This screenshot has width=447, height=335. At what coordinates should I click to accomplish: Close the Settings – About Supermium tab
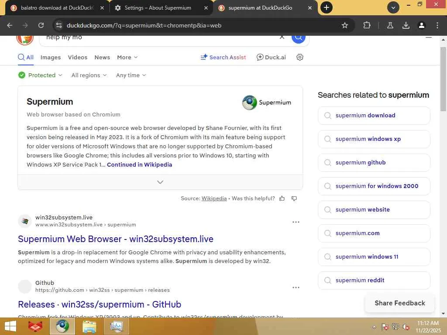[206, 8]
